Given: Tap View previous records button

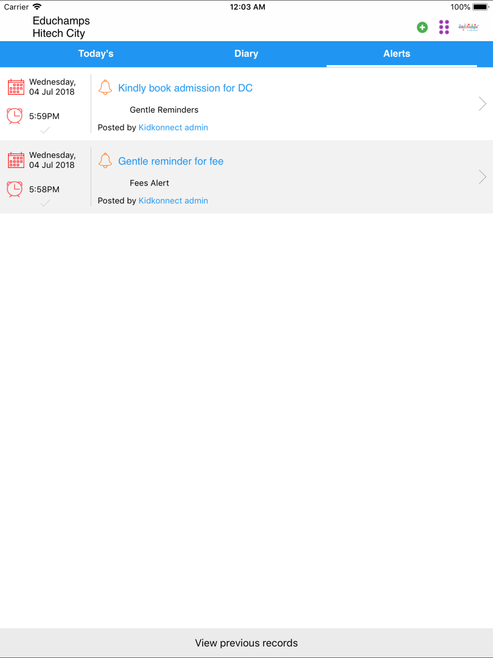Looking at the screenshot, I should click(x=246, y=643).
